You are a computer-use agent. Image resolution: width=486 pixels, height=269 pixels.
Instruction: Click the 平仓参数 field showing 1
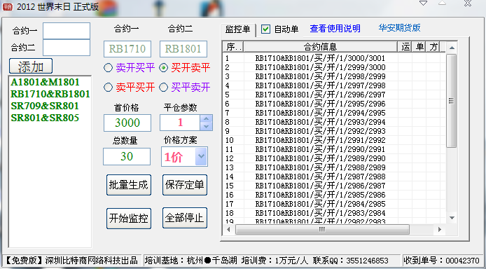tap(180, 123)
